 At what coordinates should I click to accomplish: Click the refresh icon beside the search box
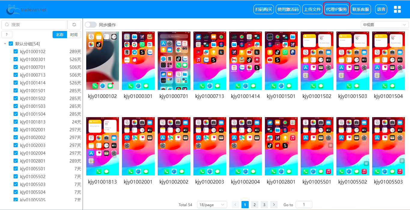pos(74,25)
